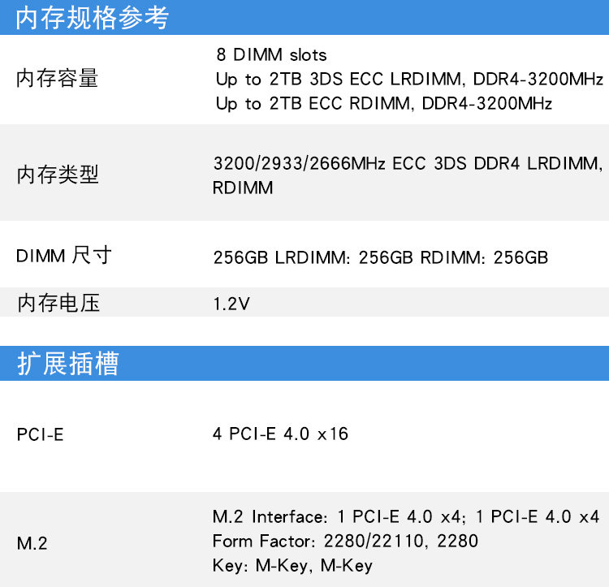Click the 2TB ECC RDIMM line
609x587 pixels.
coord(383,104)
